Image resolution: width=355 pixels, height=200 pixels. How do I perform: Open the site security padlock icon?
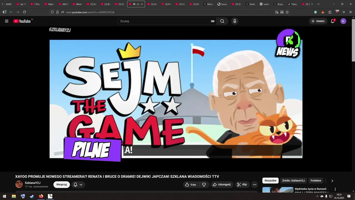57,12
